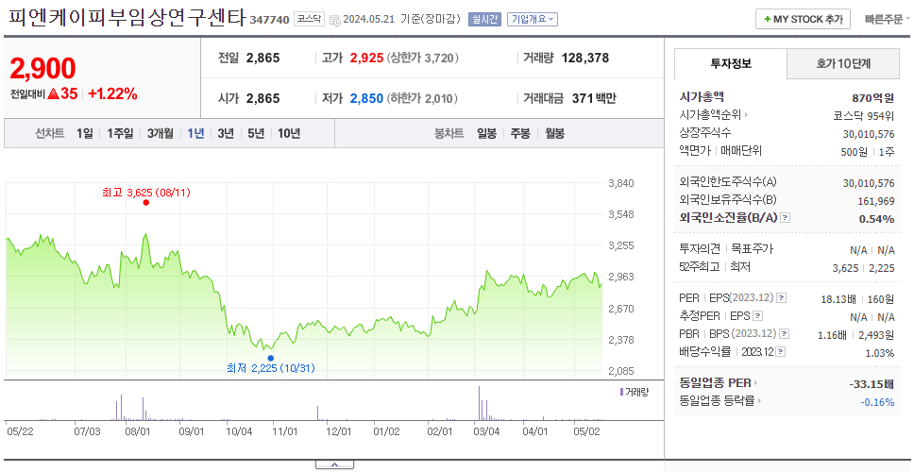Open help icon next to 배당수익률 2023.12
914x472 pixels.
coord(781,352)
